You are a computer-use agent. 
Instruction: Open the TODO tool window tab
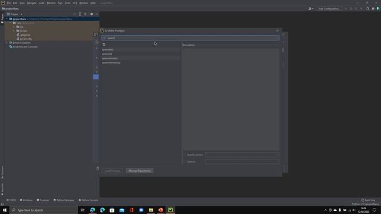point(11,200)
